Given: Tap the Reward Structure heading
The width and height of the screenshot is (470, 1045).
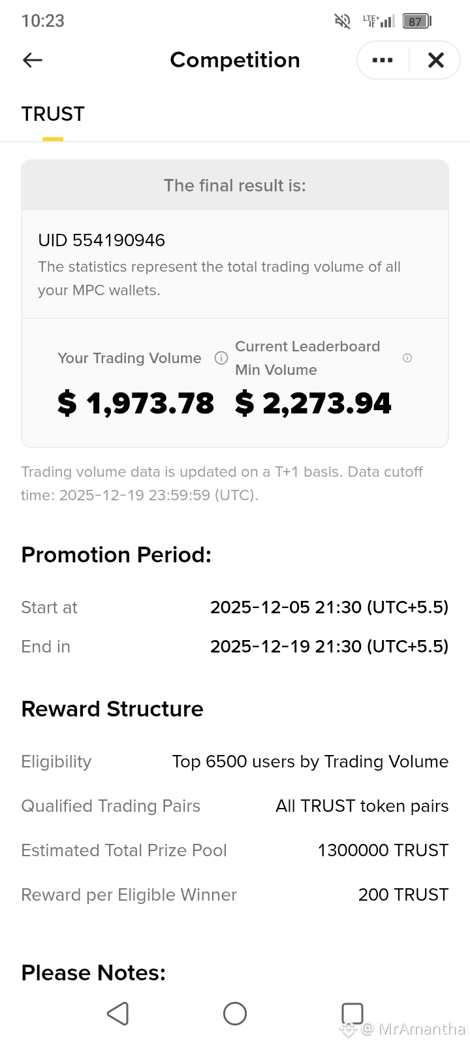Looking at the screenshot, I should (x=112, y=709).
